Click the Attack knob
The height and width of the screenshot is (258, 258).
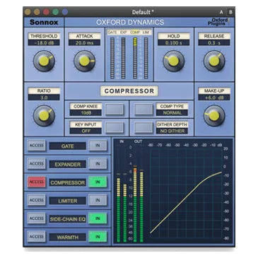click(85, 61)
